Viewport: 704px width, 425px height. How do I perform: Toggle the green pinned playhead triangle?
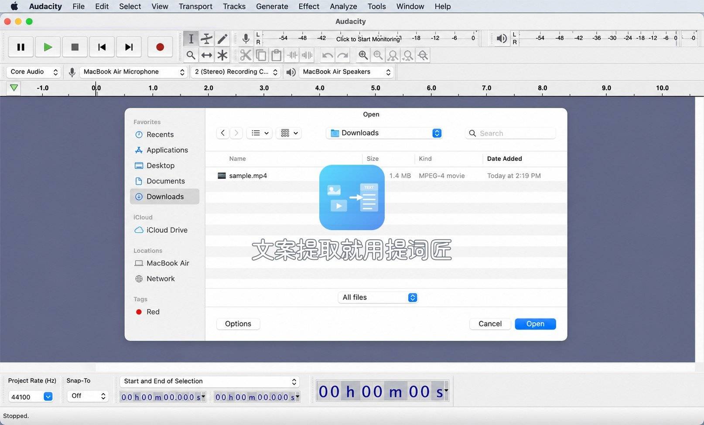[x=14, y=88]
